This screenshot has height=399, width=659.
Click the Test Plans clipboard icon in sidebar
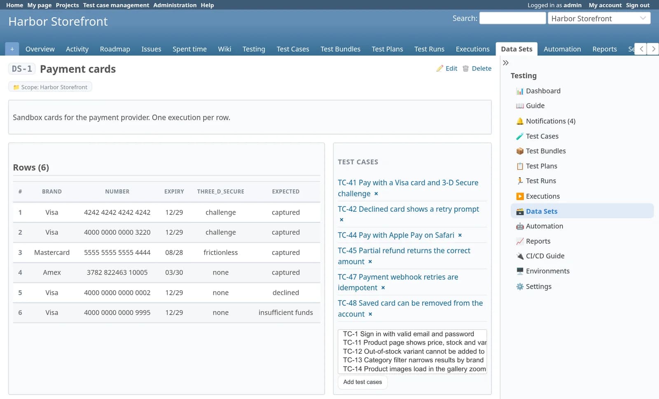click(520, 166)
